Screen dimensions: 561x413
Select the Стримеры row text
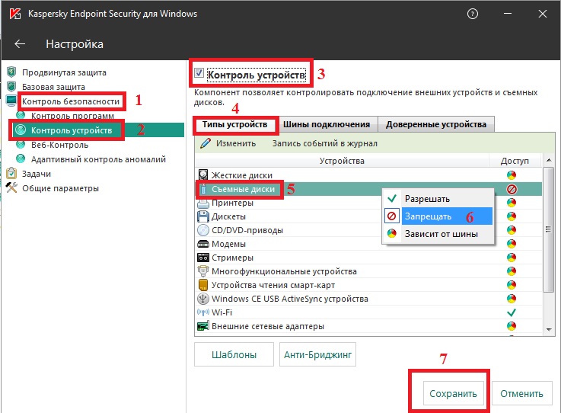click(232, 258)
